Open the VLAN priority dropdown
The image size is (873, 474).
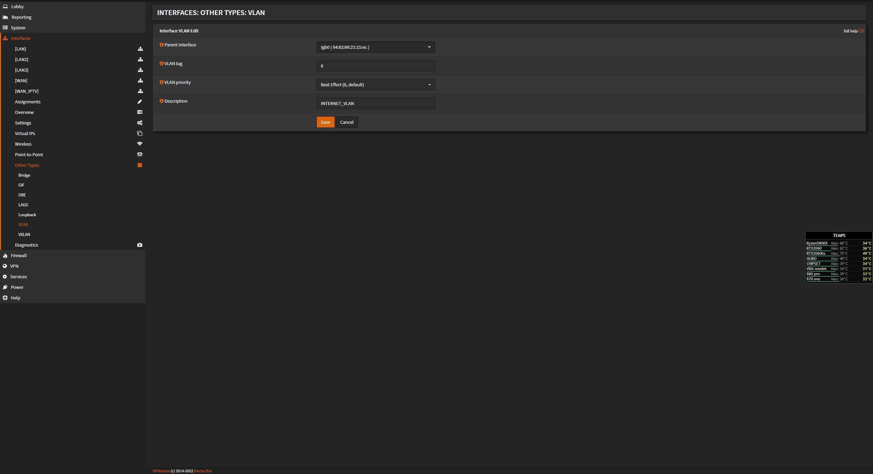point(375,85)
